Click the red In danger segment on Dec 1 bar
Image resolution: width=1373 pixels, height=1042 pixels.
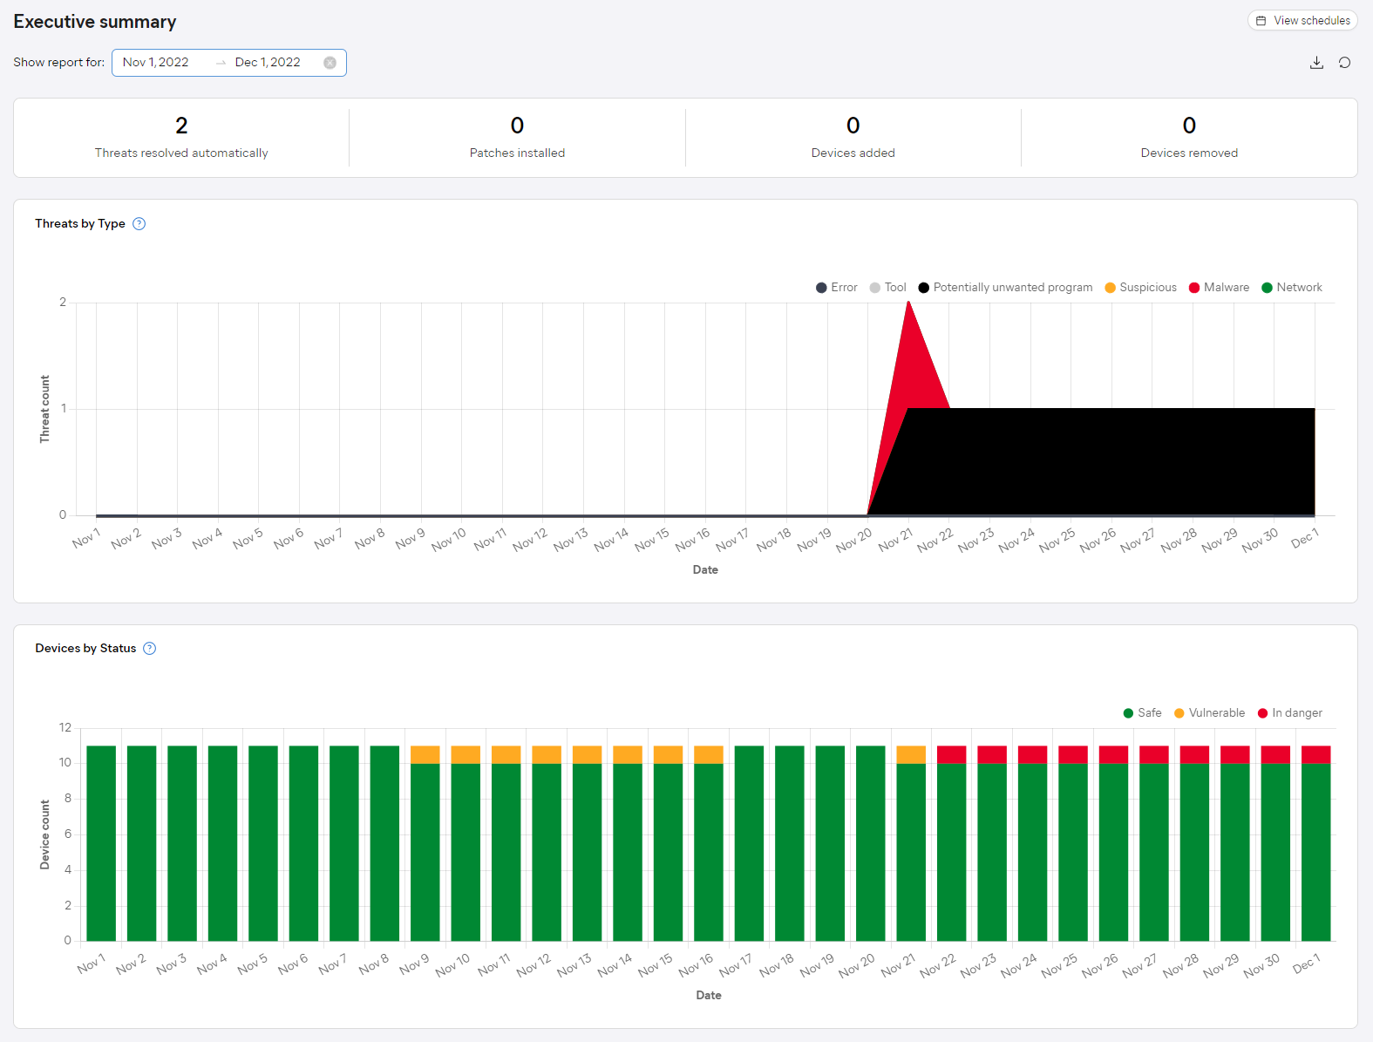click(x=1316, y=754)
